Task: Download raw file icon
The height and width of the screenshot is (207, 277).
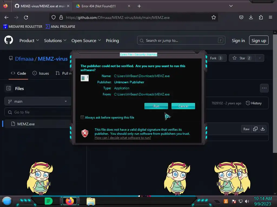Action: (263, 129)
